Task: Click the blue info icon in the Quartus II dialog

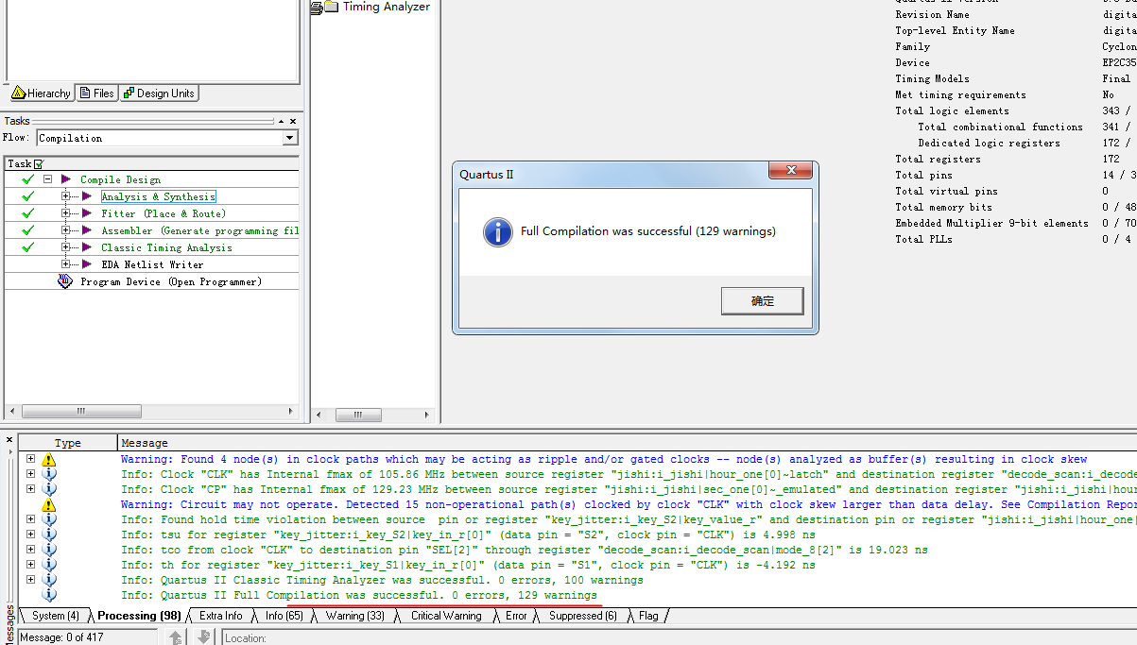Action: pyautogui.click(x=497, y=232)
